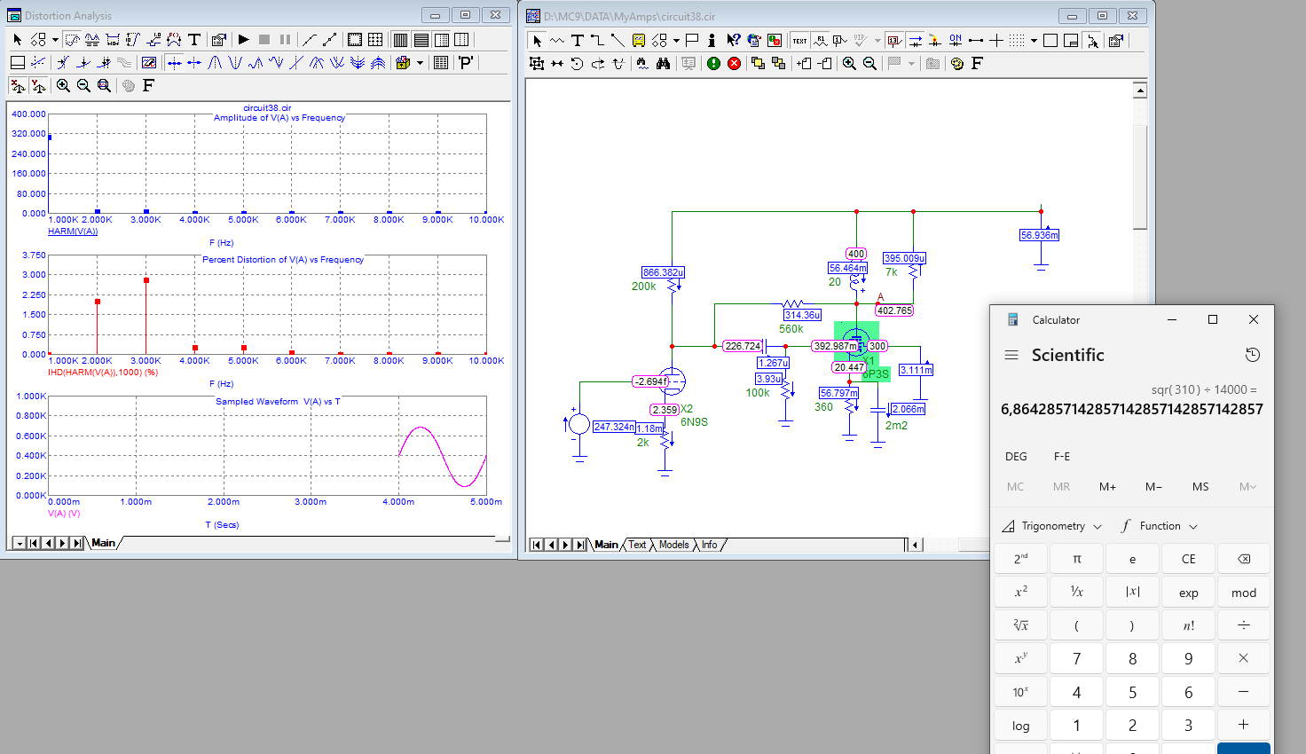Toggle F-E notation in Calculator

click(x=1061, y=457)
